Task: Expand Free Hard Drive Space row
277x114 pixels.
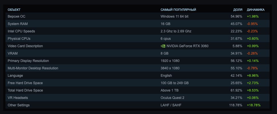Action: coord(25,83)
